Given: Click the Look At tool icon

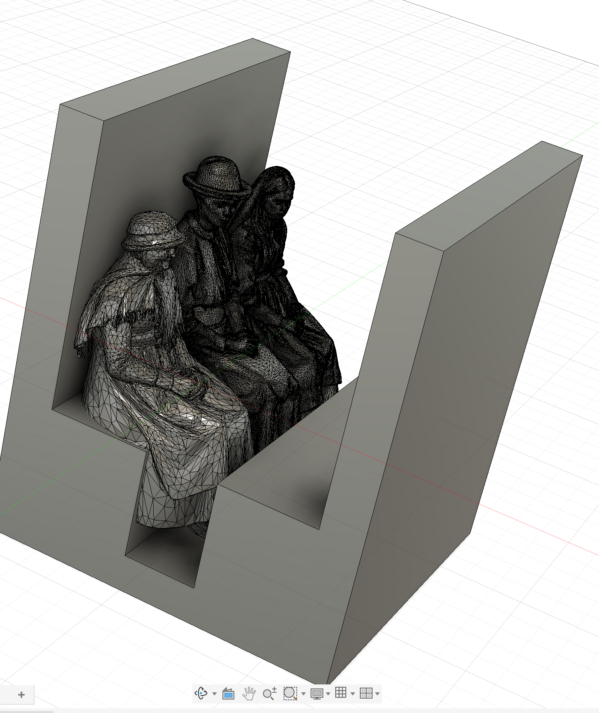Looking at the screenshot, I should pyautogui.click(x=228, y=694).
